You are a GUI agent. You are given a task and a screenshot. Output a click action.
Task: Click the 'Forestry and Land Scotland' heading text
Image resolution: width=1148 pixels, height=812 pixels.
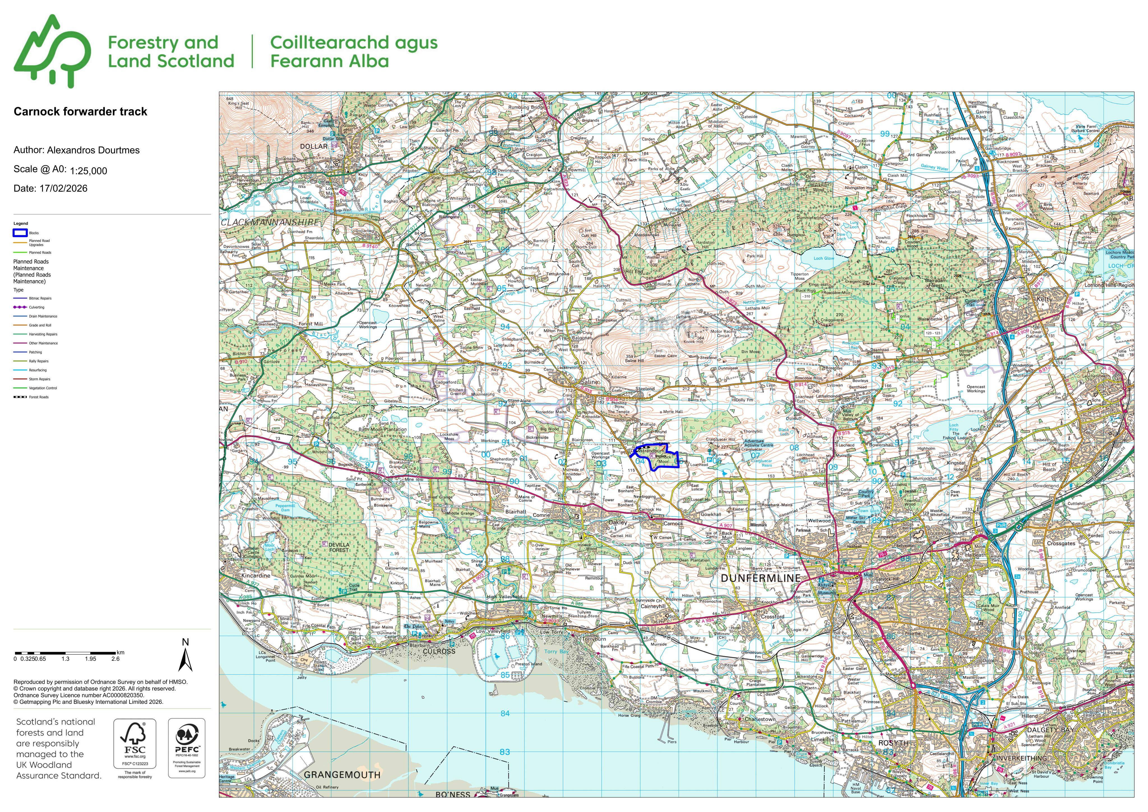click(171, 52)
